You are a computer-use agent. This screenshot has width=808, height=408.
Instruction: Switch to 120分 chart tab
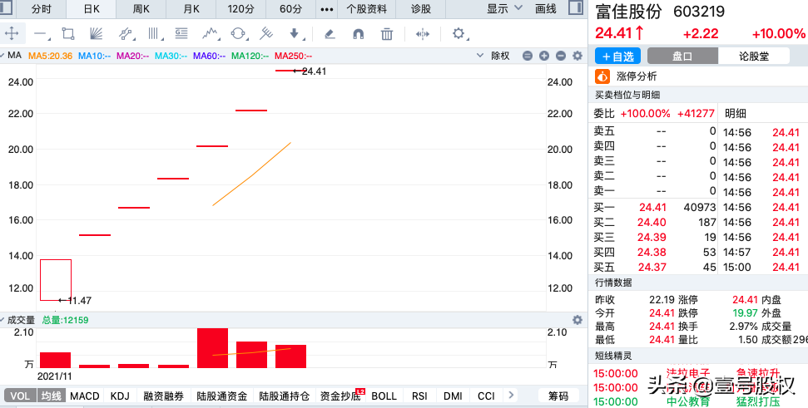pyautogui.click(x=240, y=9)
